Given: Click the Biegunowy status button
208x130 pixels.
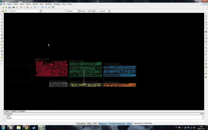Looking at the screenshot, I should click(x=103, y=123).
